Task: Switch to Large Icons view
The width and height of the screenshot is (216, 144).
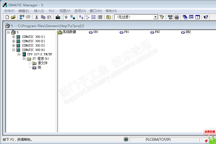Action: coord(81,17)
